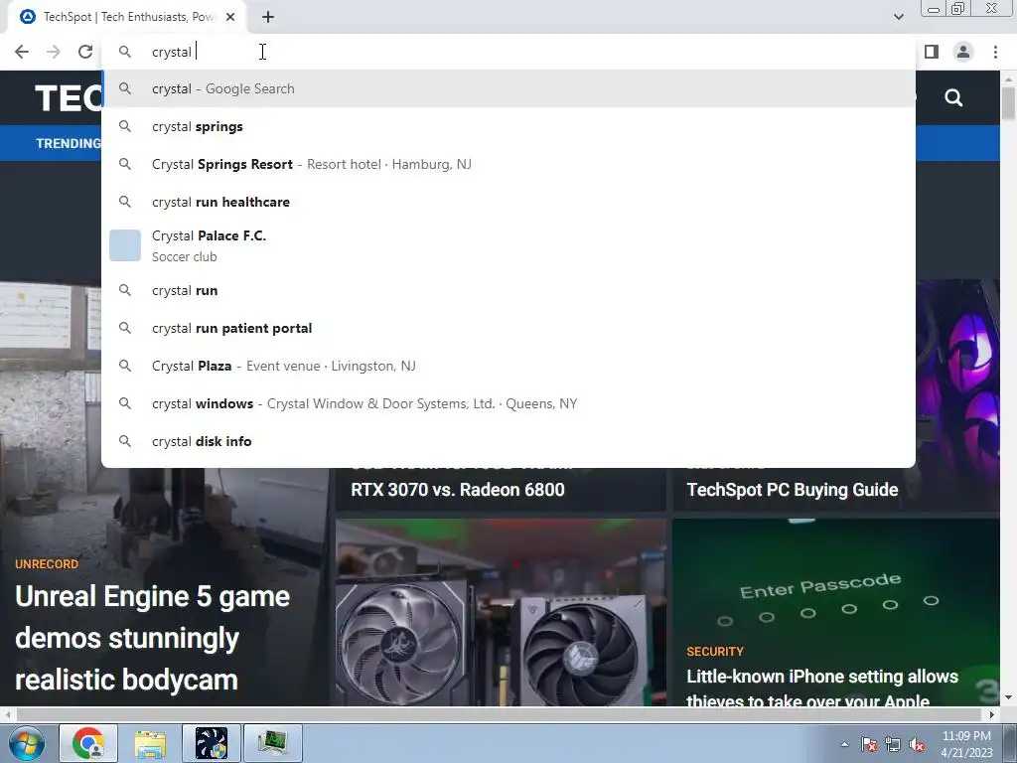Click the monitor app taskbar icon
The width and height of the screenshot is (1017, 763).
(272, 743)
